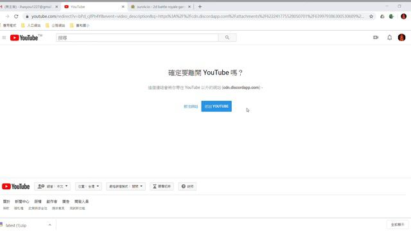Open the 創作者 footer link
Image resolution: width=411 pixels, height=231 pixels.
click(52, 201)
